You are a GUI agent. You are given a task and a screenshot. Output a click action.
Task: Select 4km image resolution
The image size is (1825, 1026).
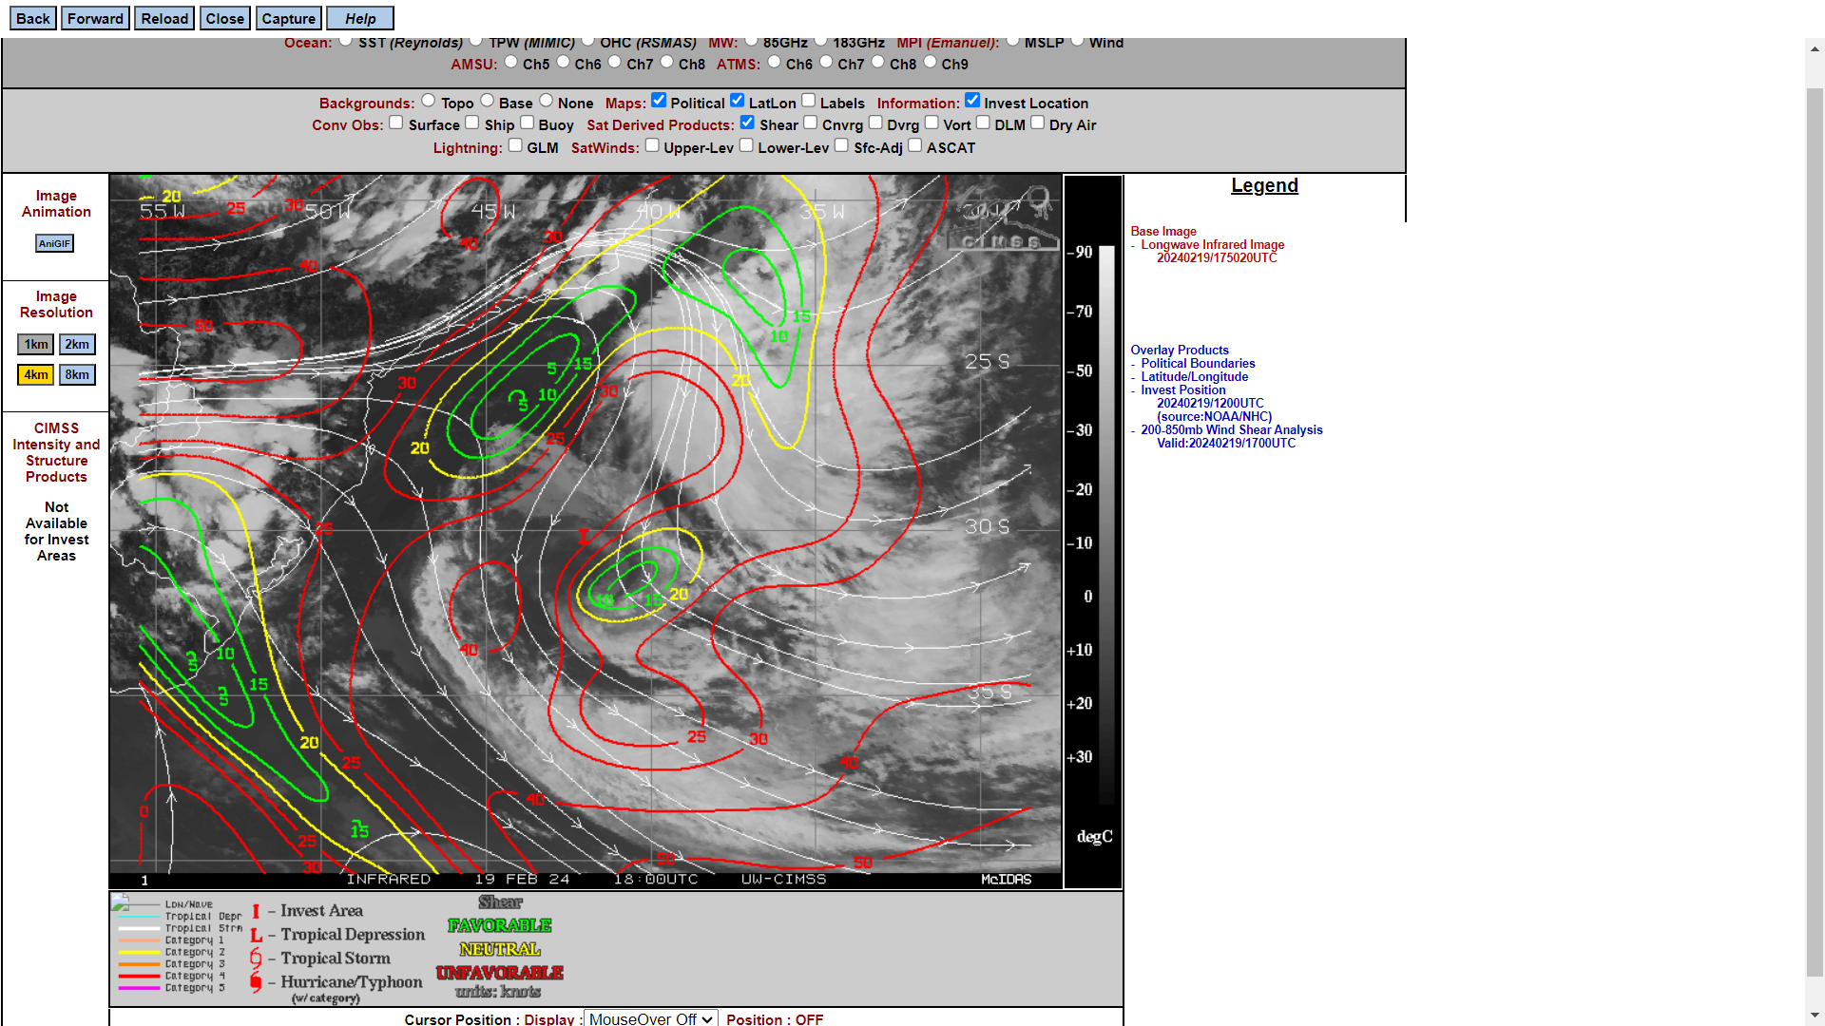36,375
